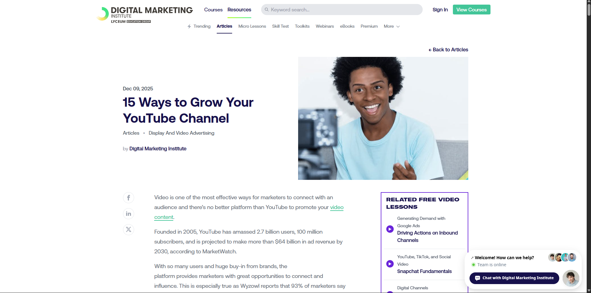Click the Trending lightning bolt icon
Image resolution: width=591 pixels, height=293 pixels.
coord(189,26)
